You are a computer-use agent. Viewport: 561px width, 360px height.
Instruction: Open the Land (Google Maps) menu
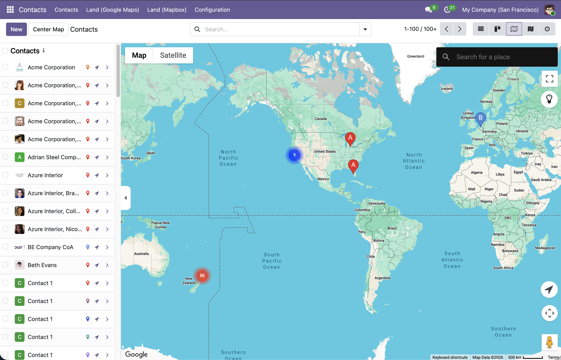click(112, 10)
